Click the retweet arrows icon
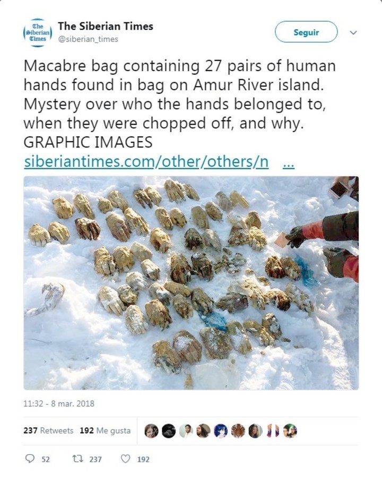 76,459
